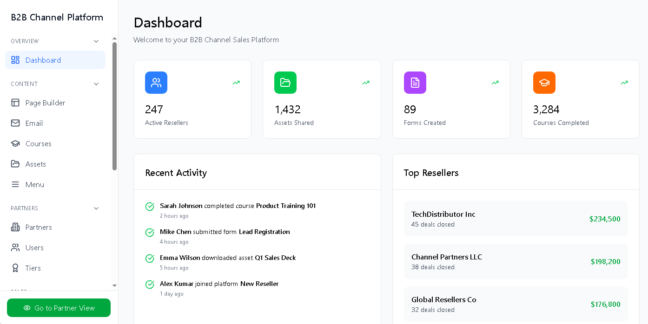
Task: Click the sidebar scroll down arrow
Action: [114, 285]
